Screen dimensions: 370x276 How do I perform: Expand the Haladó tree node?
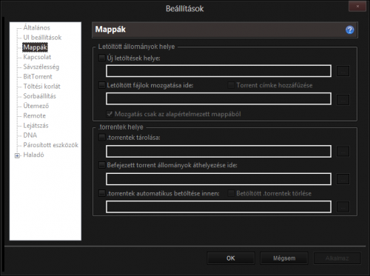pos(17,155)
